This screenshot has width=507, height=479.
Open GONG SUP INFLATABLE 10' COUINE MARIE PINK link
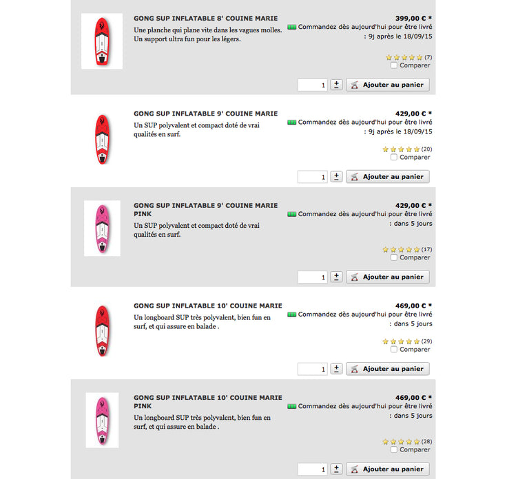[207, 398]
